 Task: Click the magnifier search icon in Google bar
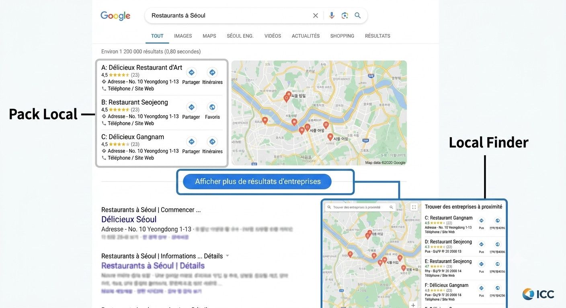click(x=358, y=16)
